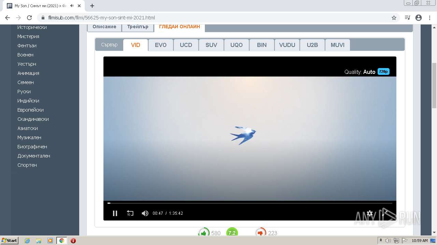Open Мистерия genre link

[28, 36]
